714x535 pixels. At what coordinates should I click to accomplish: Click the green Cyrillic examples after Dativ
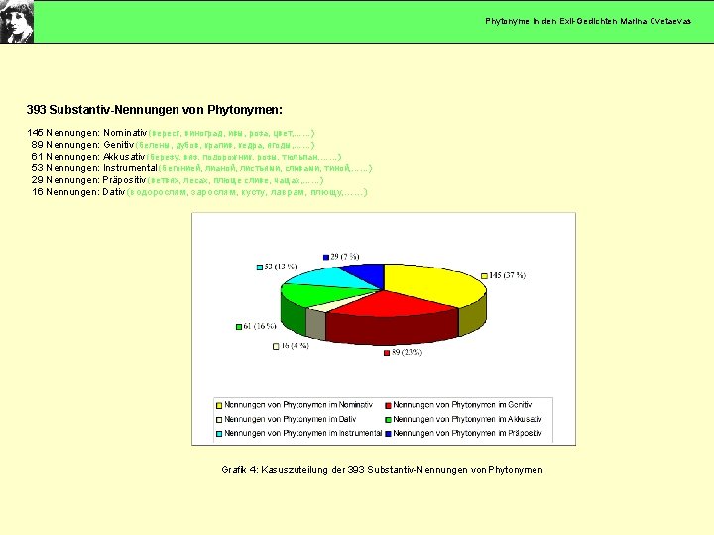[x=247, y=192]
